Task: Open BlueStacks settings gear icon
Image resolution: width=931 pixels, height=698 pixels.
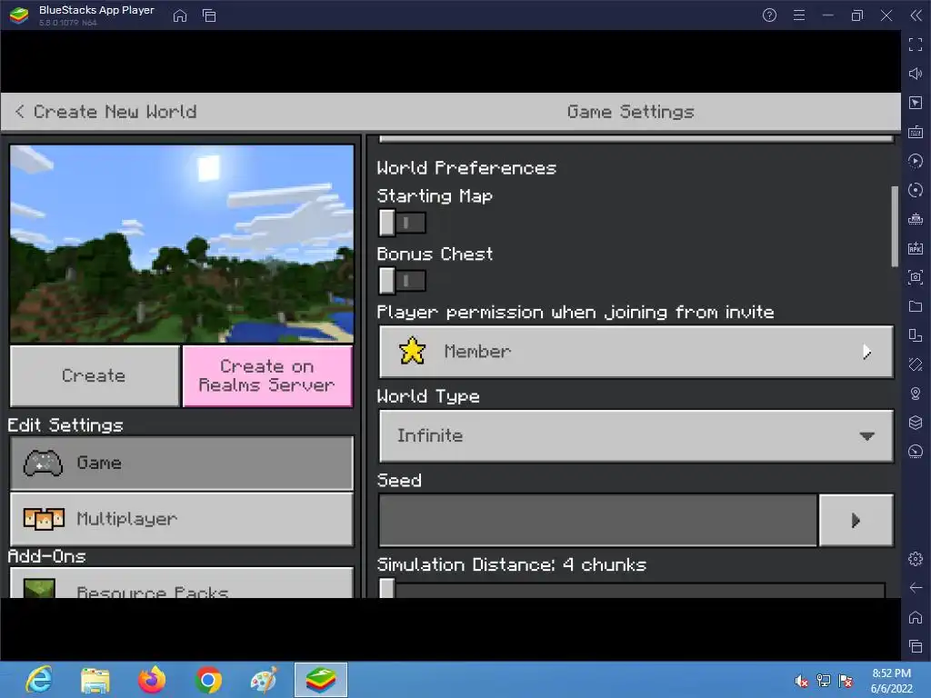Action: pos(916,559)
